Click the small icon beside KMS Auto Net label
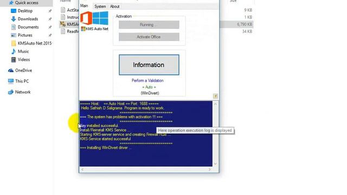This screenshot has width=347, height=195. click(x=83, y=29)
